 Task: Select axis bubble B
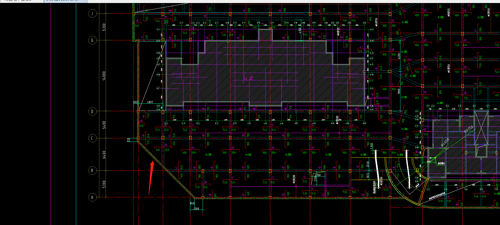coord(92,170)
